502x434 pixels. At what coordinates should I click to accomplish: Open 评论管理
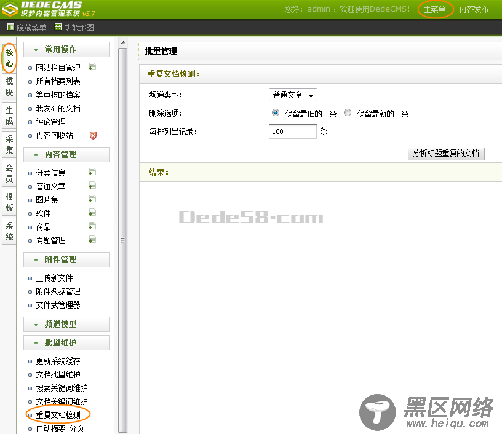[x=50, y=122]
